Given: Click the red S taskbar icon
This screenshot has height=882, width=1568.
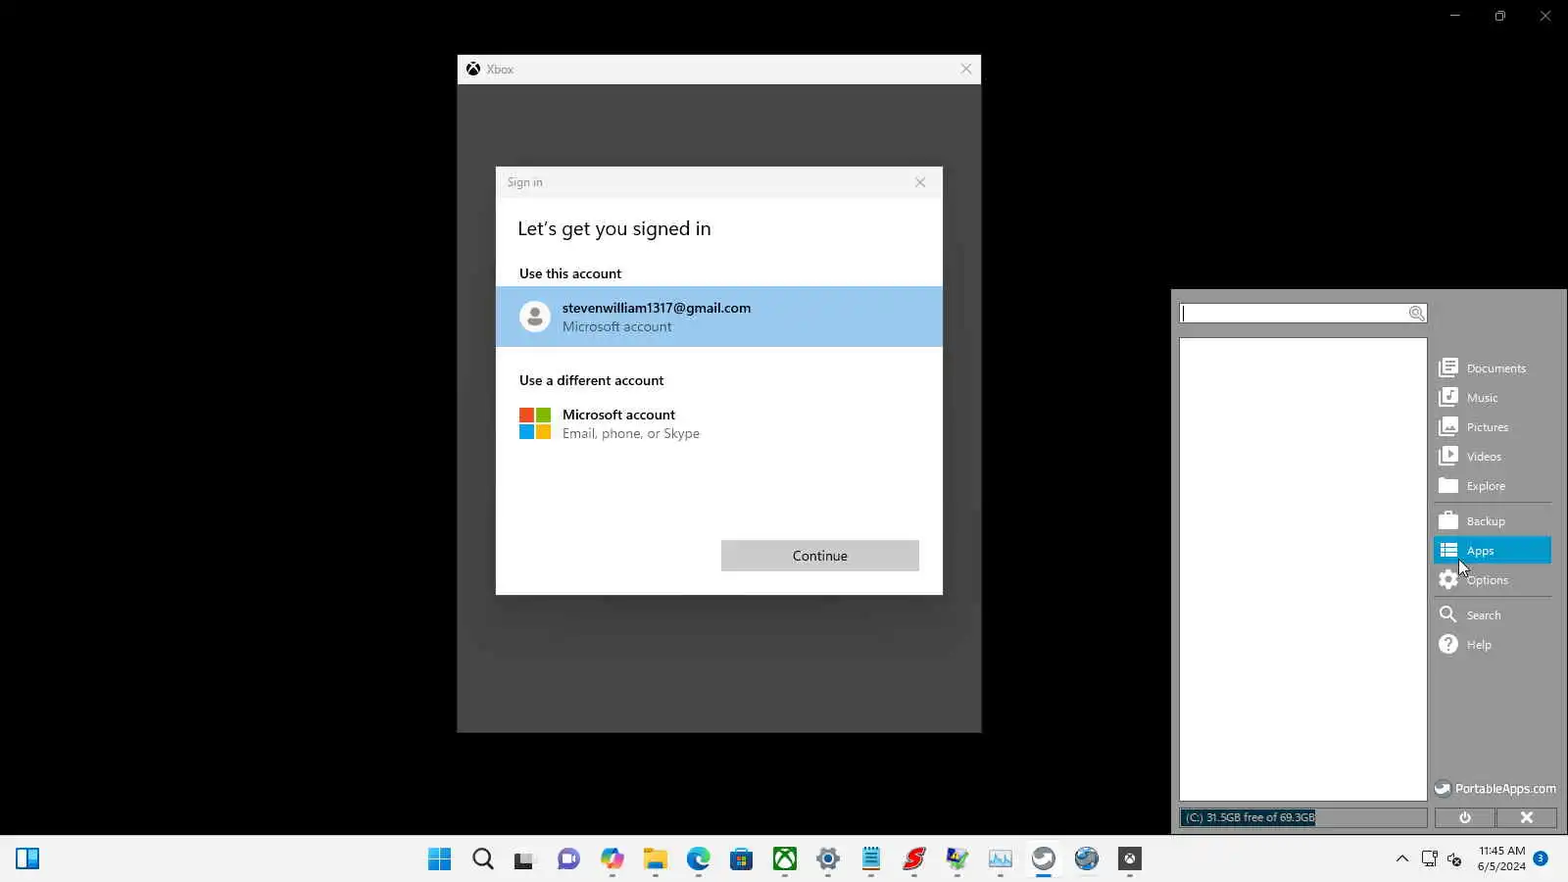Looking at the screenshot, I should coord(913,859).
